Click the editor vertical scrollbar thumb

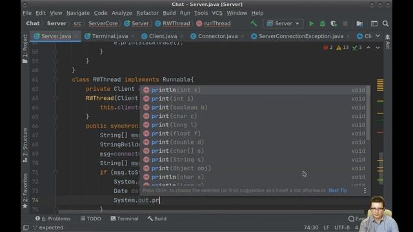coord(381,168)
